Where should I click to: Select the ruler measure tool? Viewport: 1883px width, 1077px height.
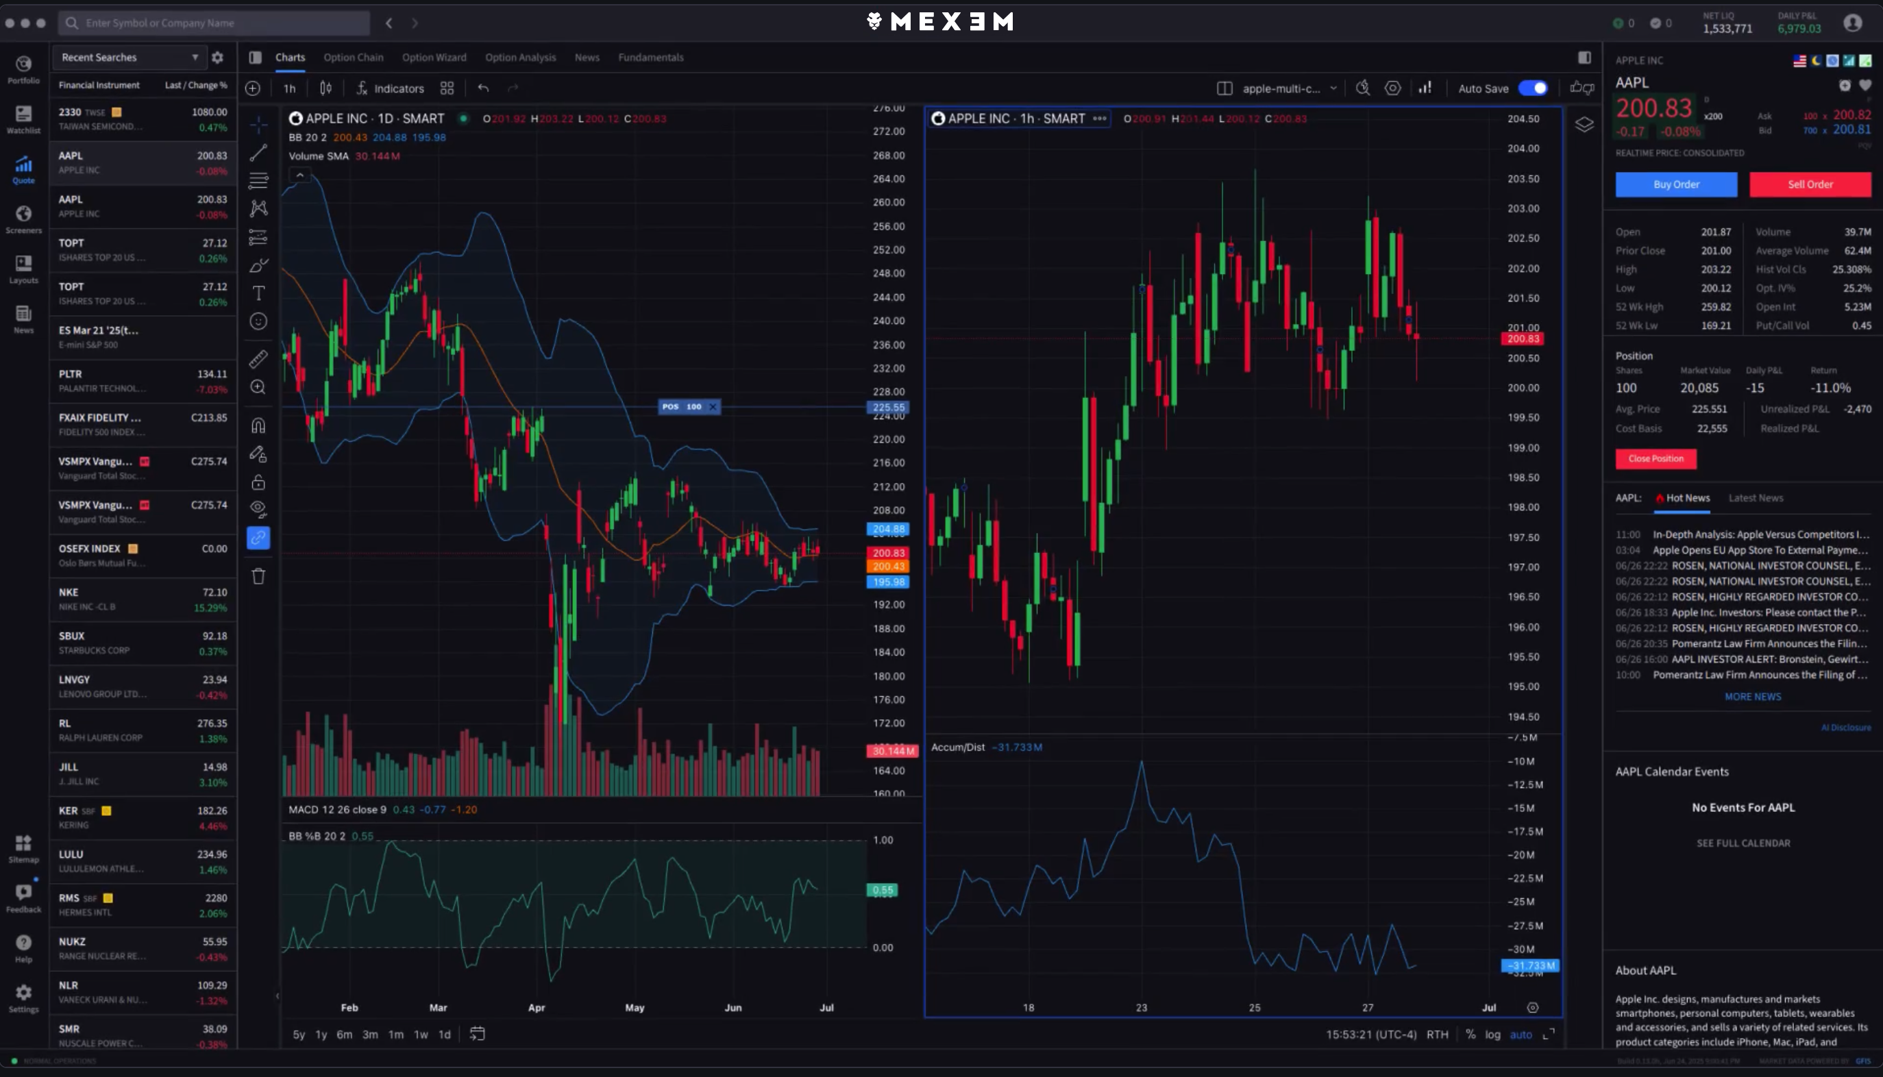(x=258, y=359)
